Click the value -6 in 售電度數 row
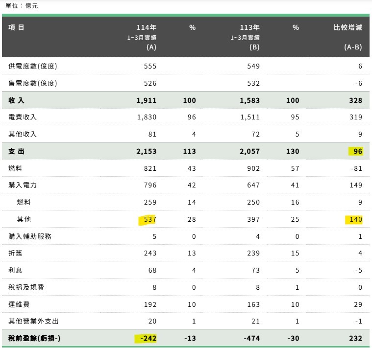The width and height of the screenshot is (372, 348). (x=359, y=83)
